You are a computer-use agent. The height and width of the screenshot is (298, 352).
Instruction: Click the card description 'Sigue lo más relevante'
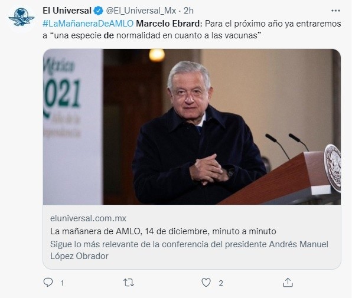189,250
